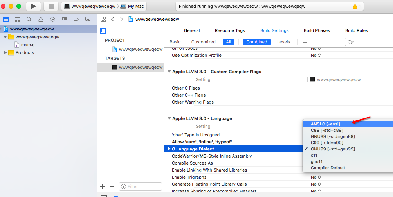
Task: Open the Build Rules tab
Action: 357,30
